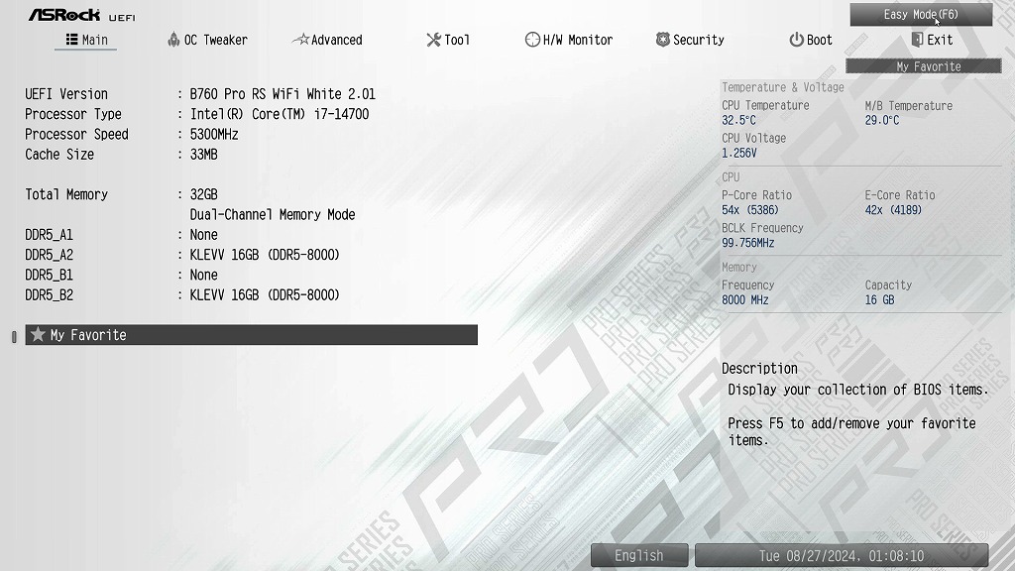Screen dimensions: 1015x571
Task: Click E-Core Ratio 42x (4189) value
Action: click(x=893, y=210)
